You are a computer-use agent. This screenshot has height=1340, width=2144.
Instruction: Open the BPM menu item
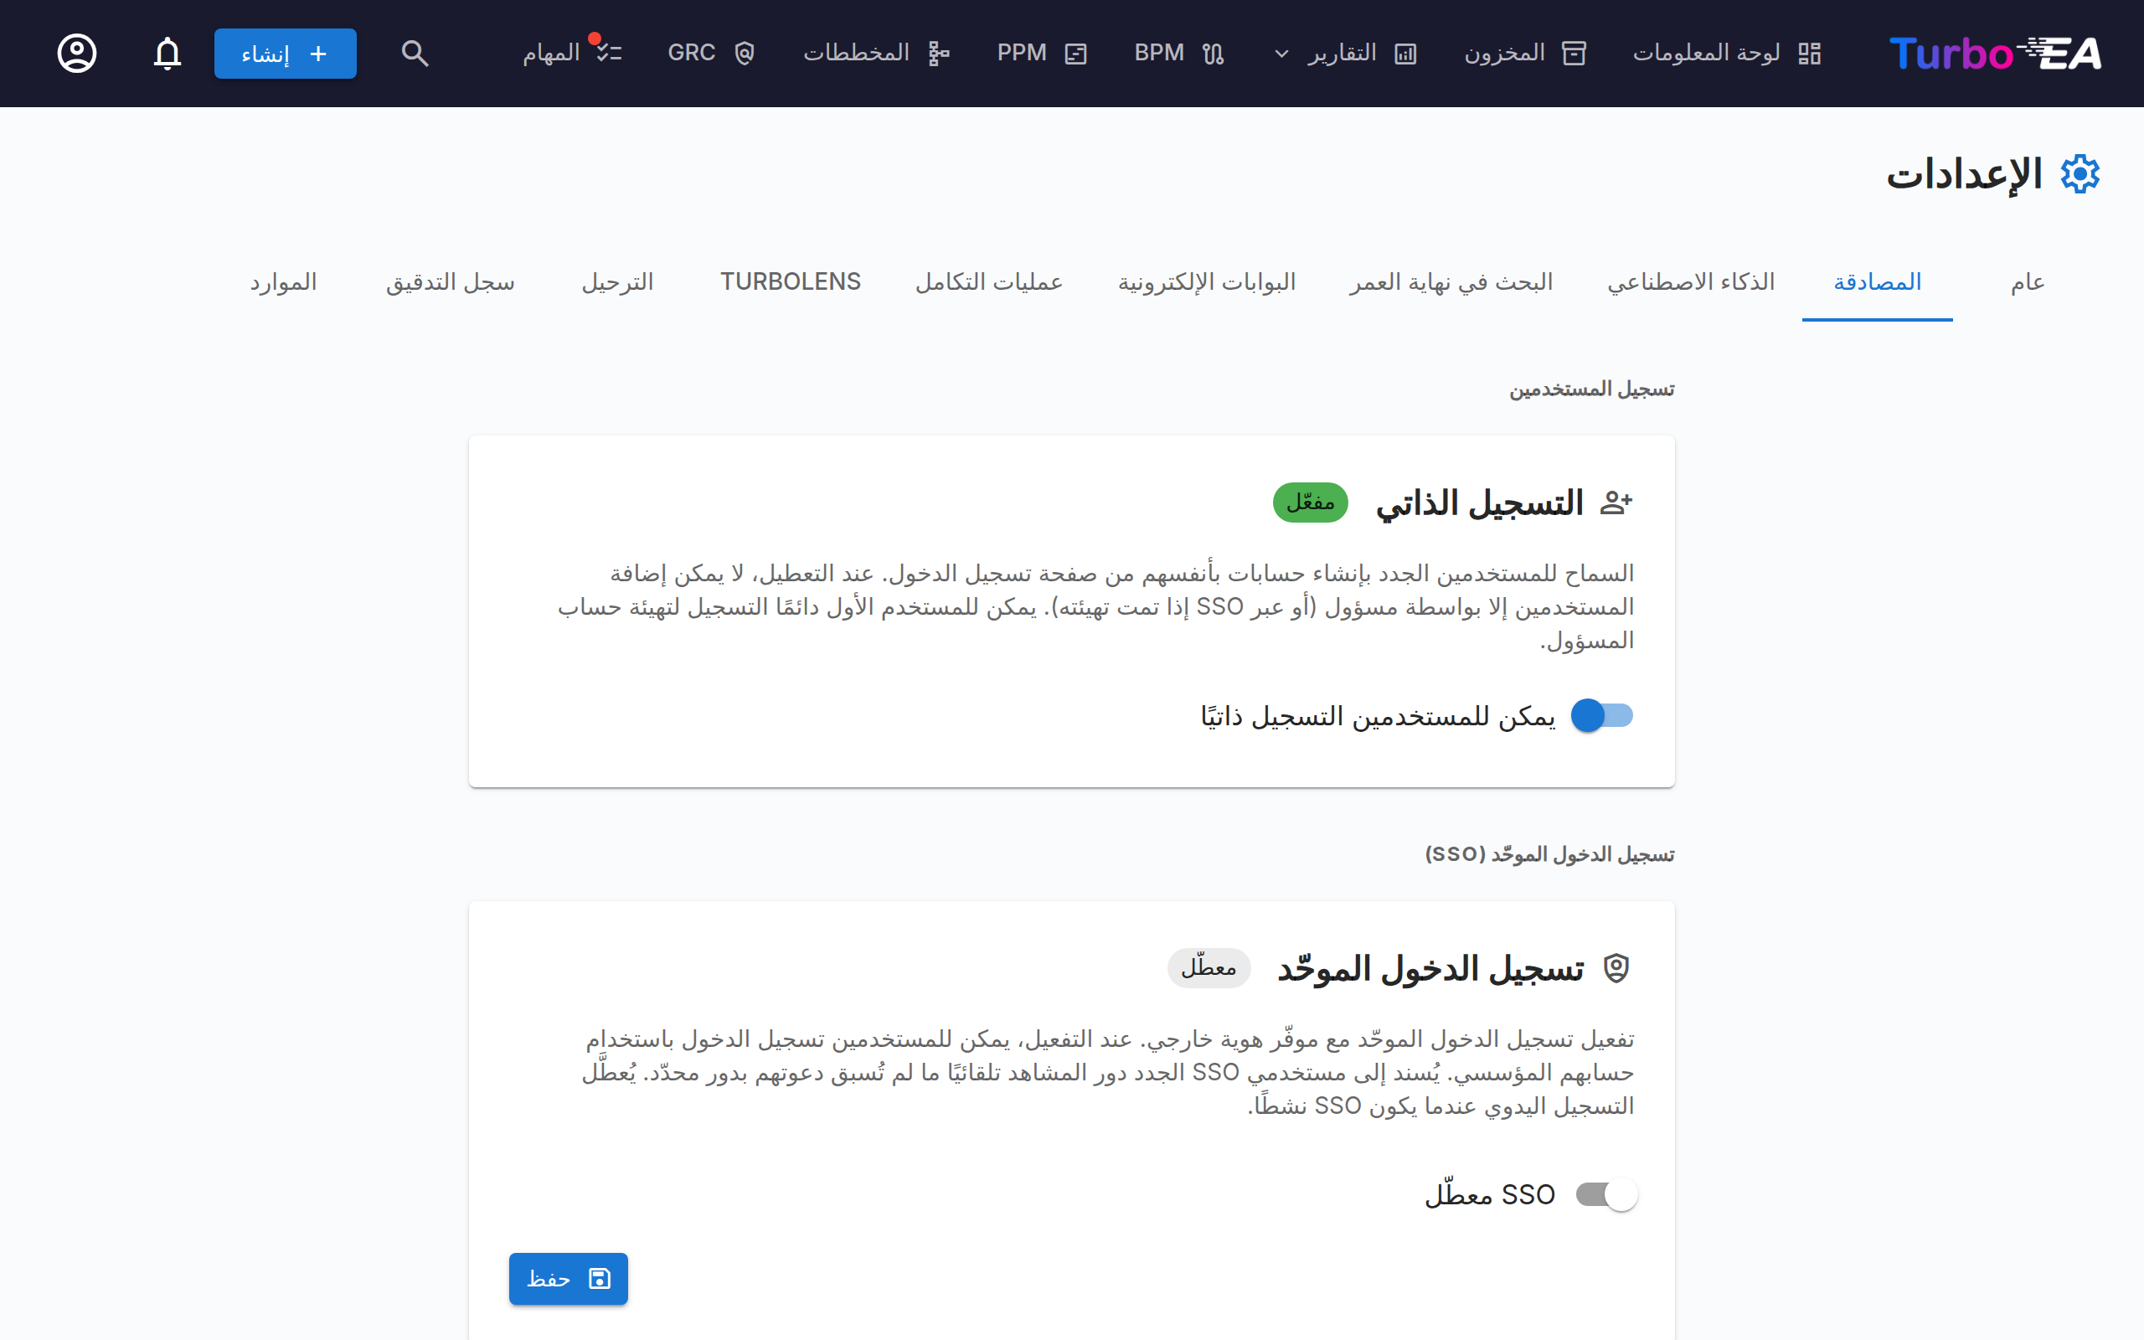(x=1179, y=53)
